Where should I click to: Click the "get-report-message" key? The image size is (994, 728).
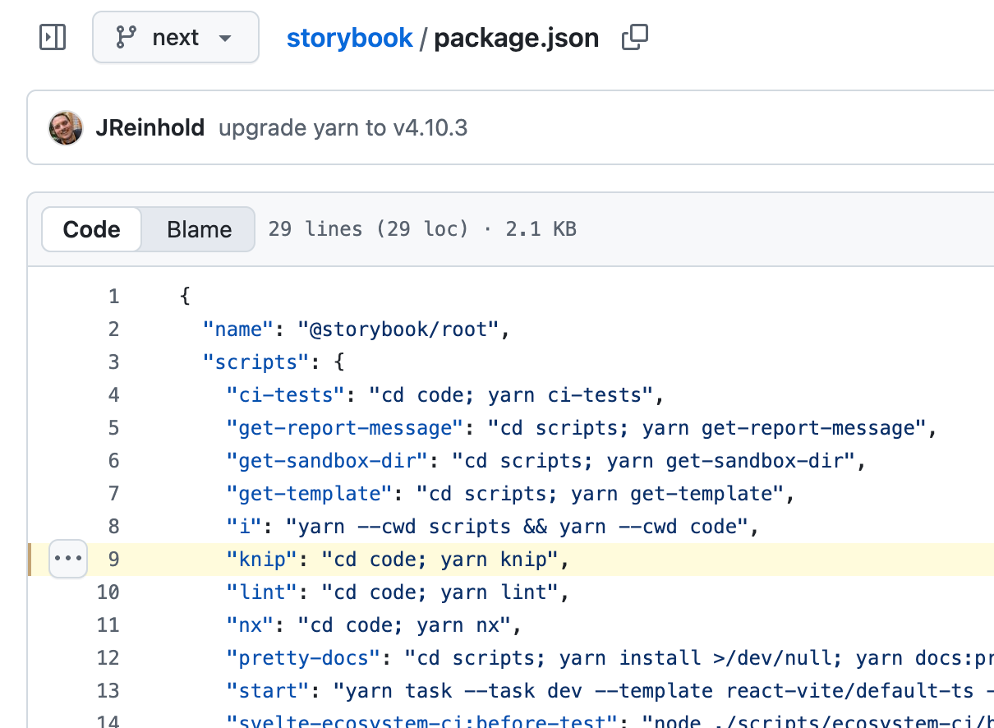345,427
